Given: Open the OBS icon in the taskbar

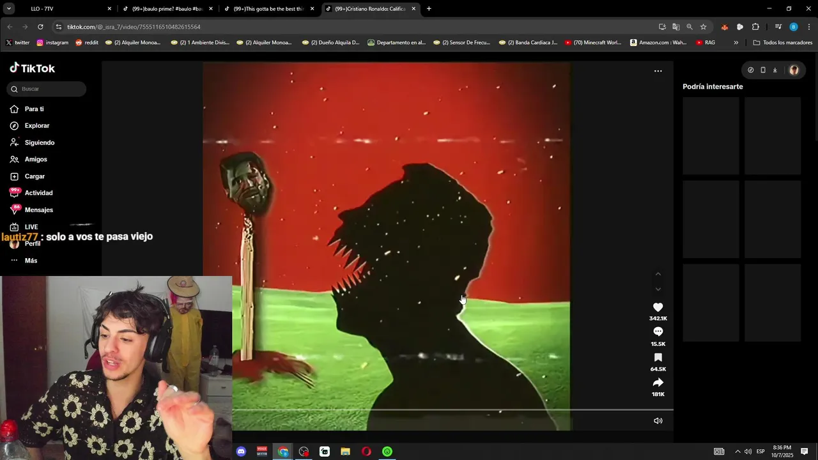Looking at the screenshot, I should (x=304, y=452).
